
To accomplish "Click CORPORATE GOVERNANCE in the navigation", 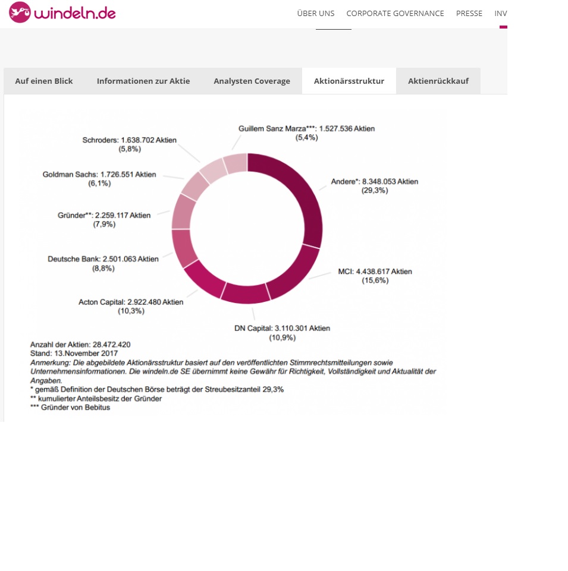I will pyautogui.click(x=394, y=13).
